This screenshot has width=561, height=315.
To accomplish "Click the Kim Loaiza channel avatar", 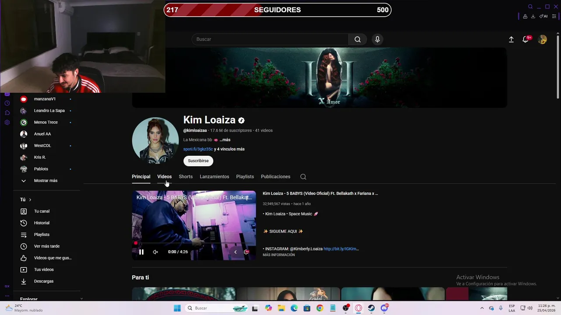I will coord(155,140).
